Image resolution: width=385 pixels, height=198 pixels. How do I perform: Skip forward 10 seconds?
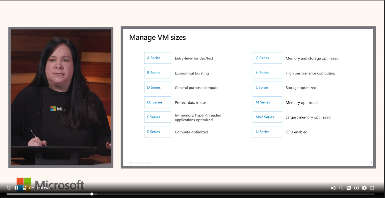point(24,188)
